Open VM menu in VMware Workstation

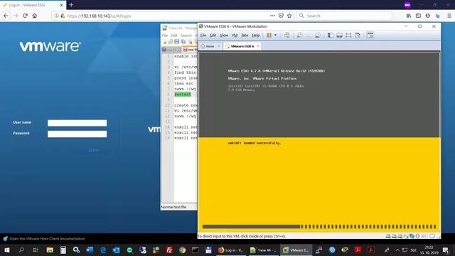pyautogui.click(x=235, y=35)
